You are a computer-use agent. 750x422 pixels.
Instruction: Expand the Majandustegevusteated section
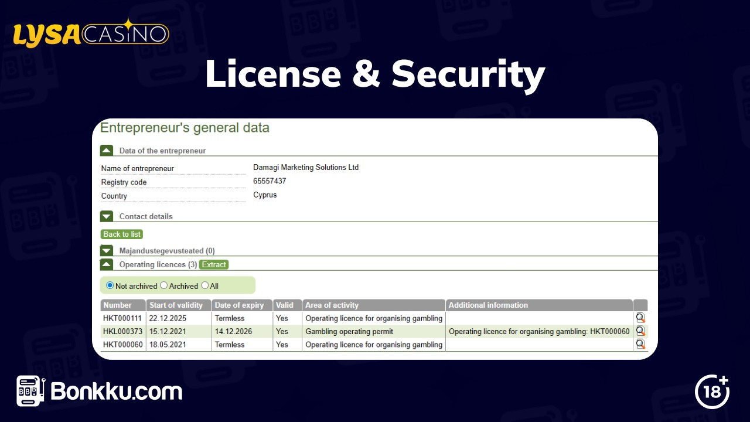[x=107, y=251]
